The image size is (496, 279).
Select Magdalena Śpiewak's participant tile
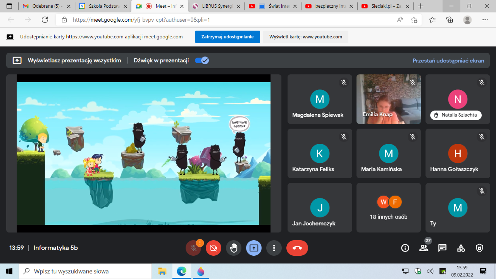click(320, 99)
